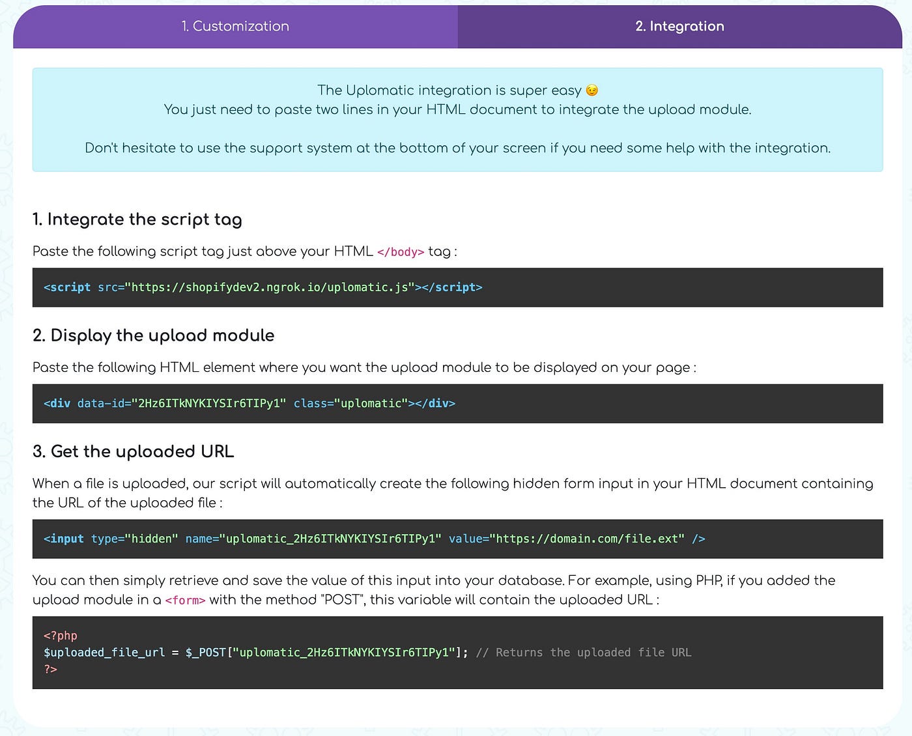The width and height of the screenshot is (912, 736).
Task: Click 'The Uplomatic integration is super easy' text
Action: pyautogui.click(x=449, y=91)
